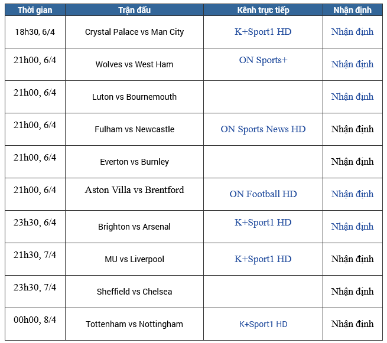This screenshot has width=387, height=343.
Task: Open K+Sport1 HD link for Brighton vs Arsenal
Action: 263,223
